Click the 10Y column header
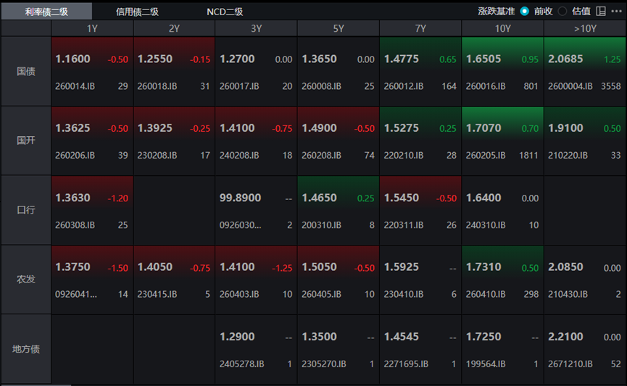This screenshot has width=627, height=386. point(502,28)
